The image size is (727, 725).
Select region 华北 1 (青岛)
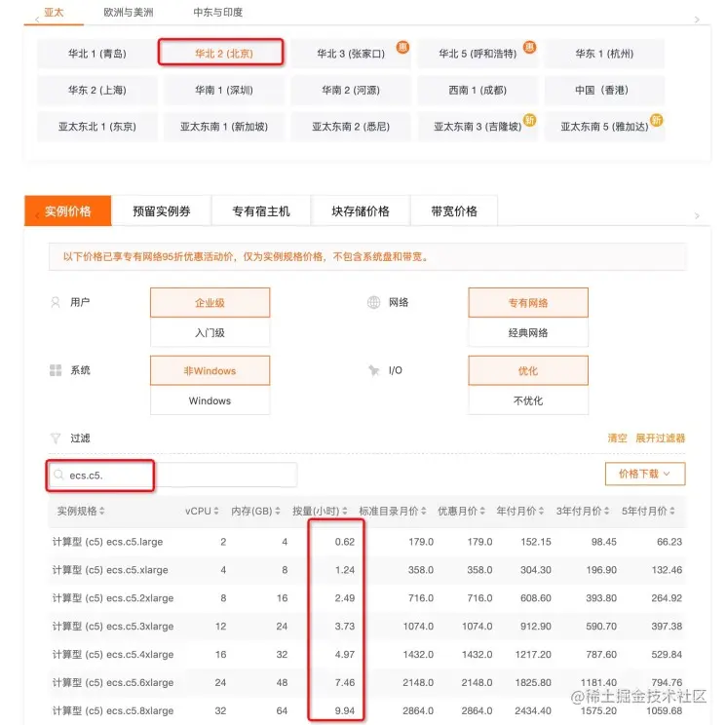point(97,54)
